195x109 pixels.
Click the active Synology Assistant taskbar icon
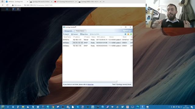143,107
